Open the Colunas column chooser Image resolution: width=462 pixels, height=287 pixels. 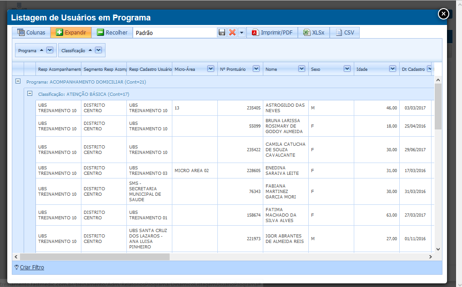coord(31,32)
